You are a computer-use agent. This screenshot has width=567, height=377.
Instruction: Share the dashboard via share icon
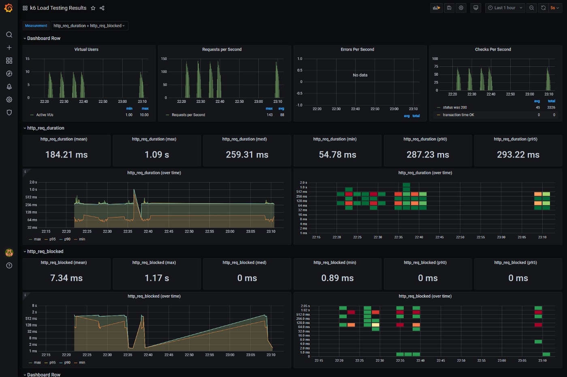[102, 8]
